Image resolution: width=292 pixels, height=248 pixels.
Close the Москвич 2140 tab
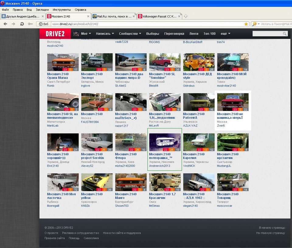[88, 16]
